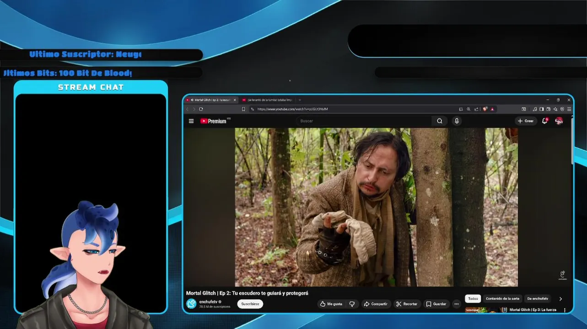Screen dimensions: 587x329
Task: Click the Suscribirse button
Action: [250, 304]
